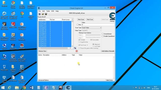This screenshot has height=90, width=161.
Task: Open VideoPad Video Editor desktop icon
Action: [4, 26]
